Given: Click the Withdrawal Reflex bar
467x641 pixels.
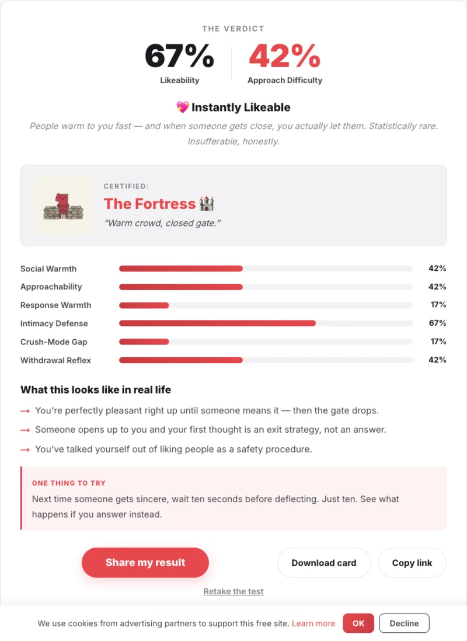Looking at the screenshot, I should (266, 360).
